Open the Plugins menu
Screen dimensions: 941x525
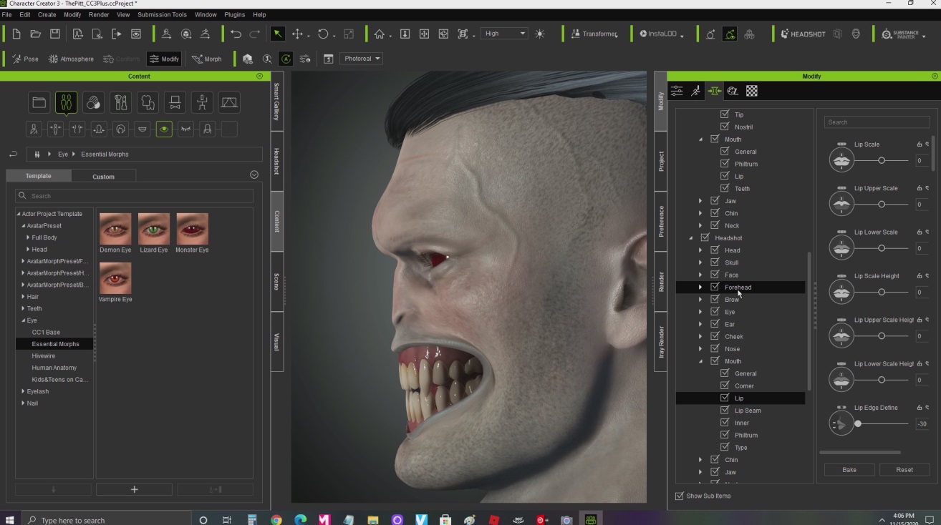tap(234, 14)
